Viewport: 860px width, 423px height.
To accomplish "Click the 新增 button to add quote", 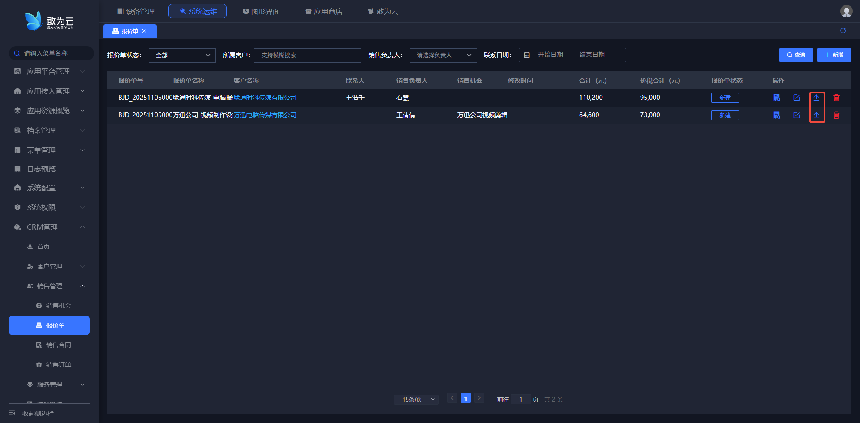I will click(834, 55).
